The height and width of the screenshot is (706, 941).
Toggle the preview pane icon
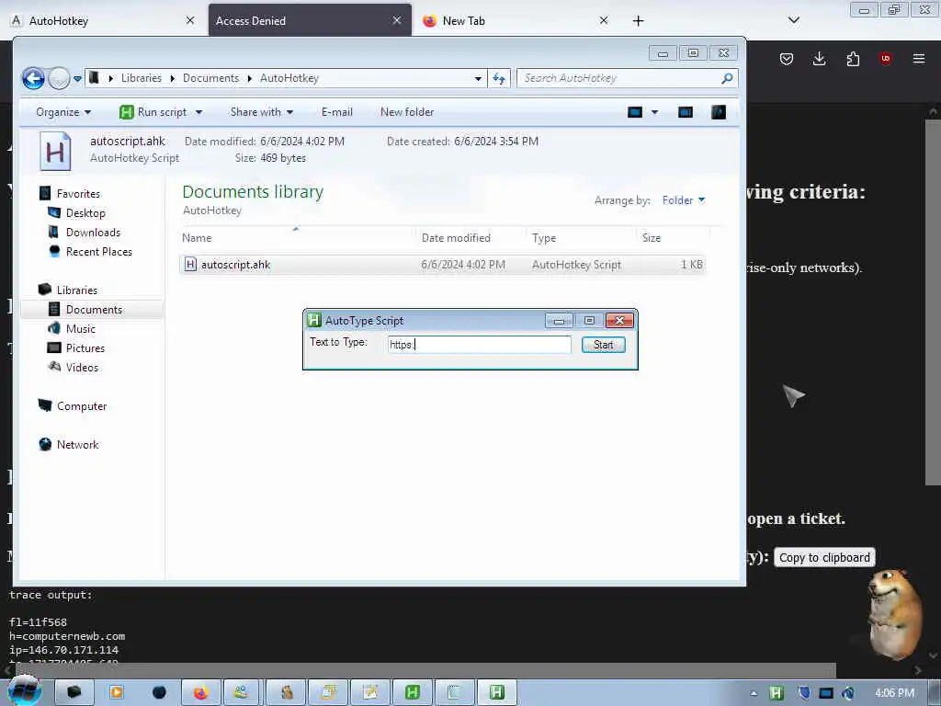click(x=686, y=112)
